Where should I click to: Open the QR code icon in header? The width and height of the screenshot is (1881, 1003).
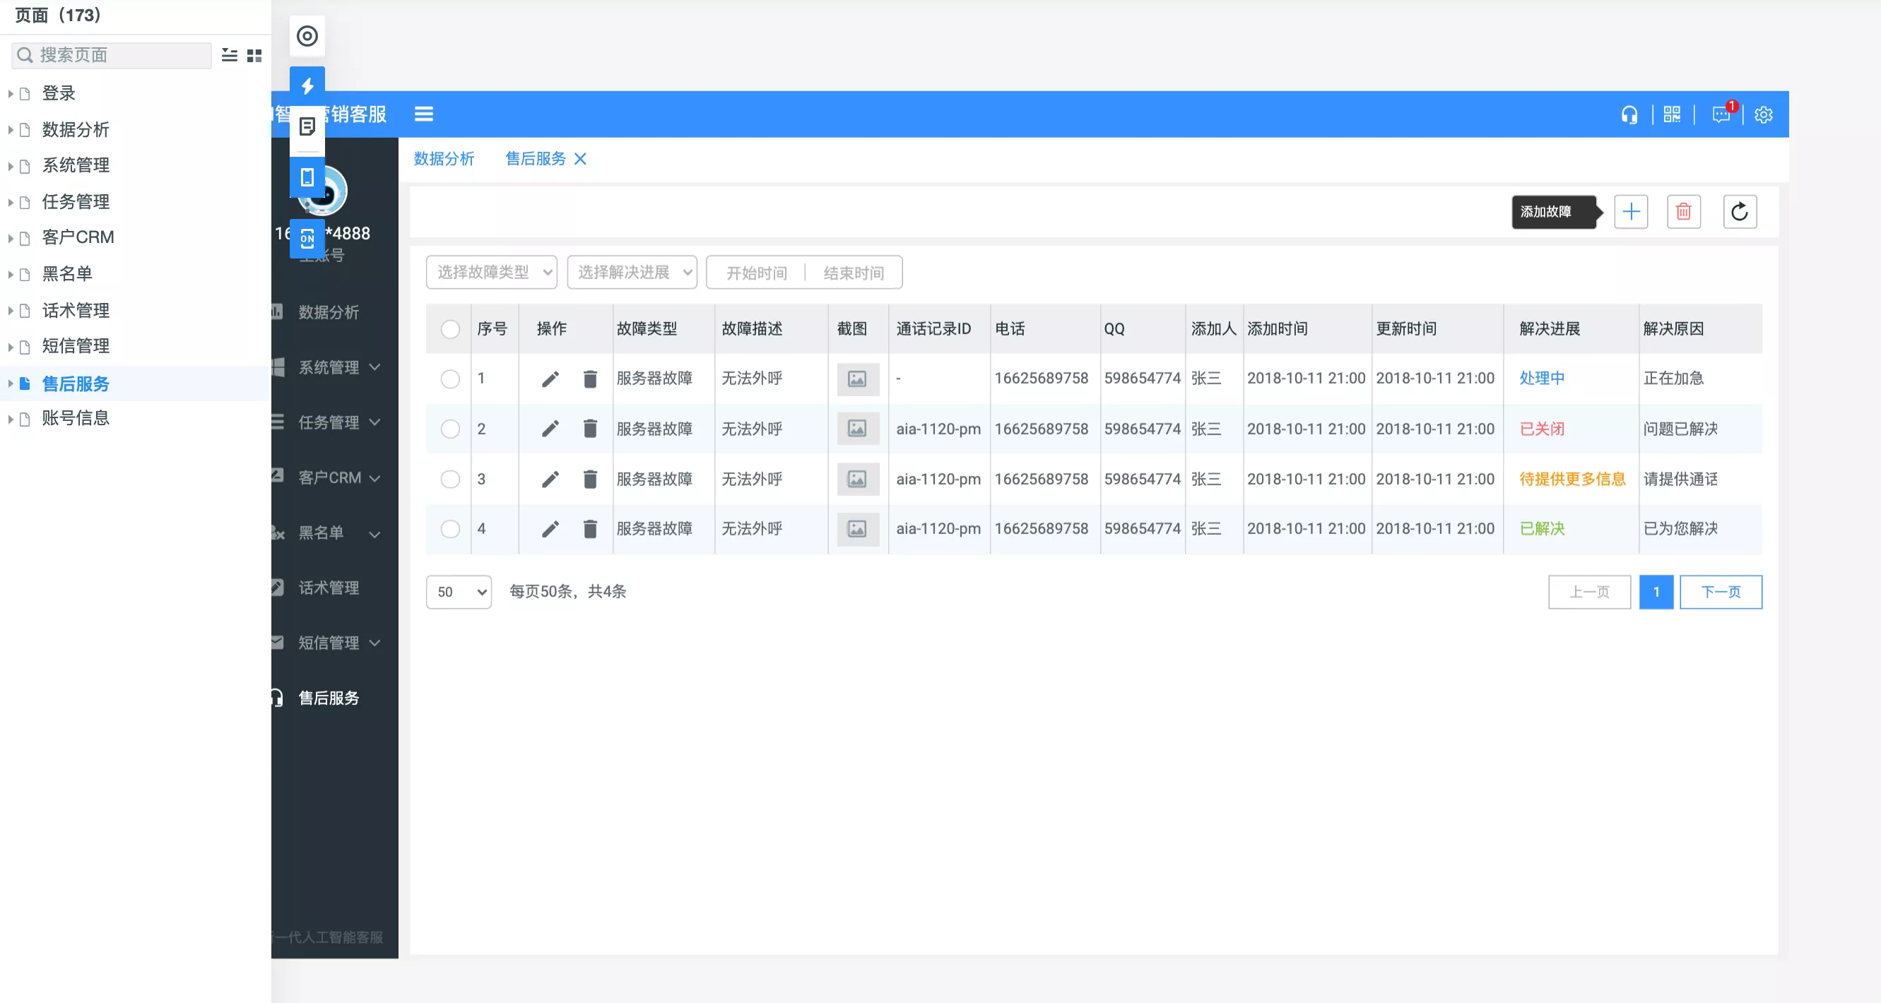1671,114
